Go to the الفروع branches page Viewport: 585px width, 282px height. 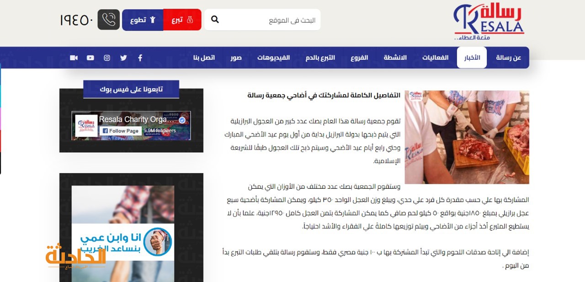pyautogui.click(x=359, y=58)
